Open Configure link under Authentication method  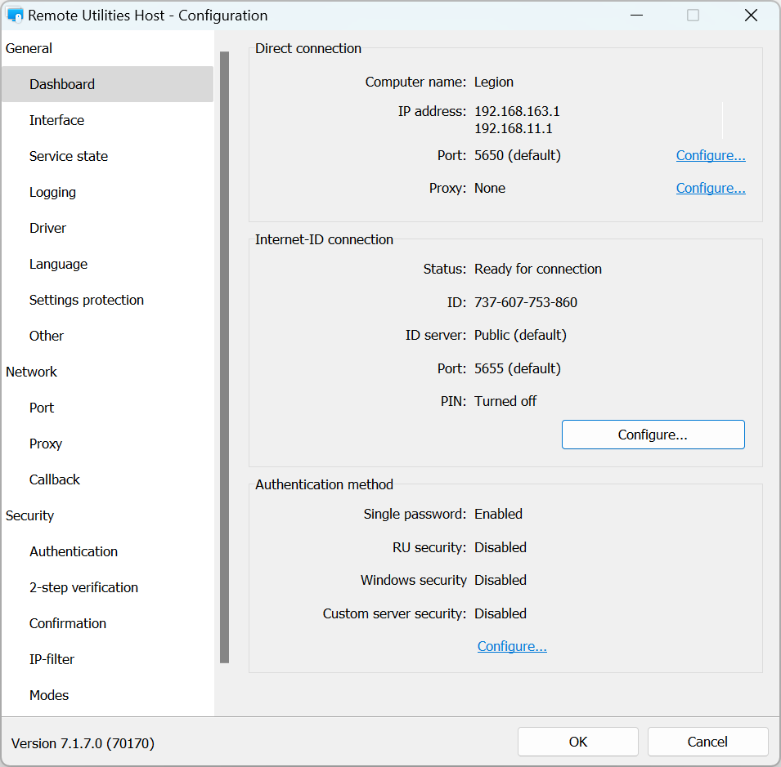(512, 646)
